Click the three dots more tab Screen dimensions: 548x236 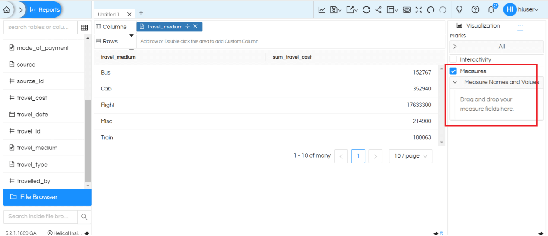[x=520, y=25]
